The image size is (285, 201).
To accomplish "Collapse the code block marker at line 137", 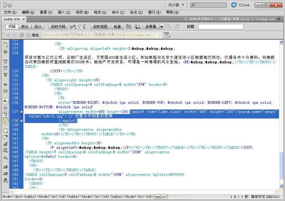I will click(22, 112).
